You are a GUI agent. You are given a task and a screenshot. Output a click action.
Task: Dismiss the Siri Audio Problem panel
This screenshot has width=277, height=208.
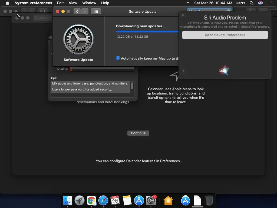pos(183,15)
